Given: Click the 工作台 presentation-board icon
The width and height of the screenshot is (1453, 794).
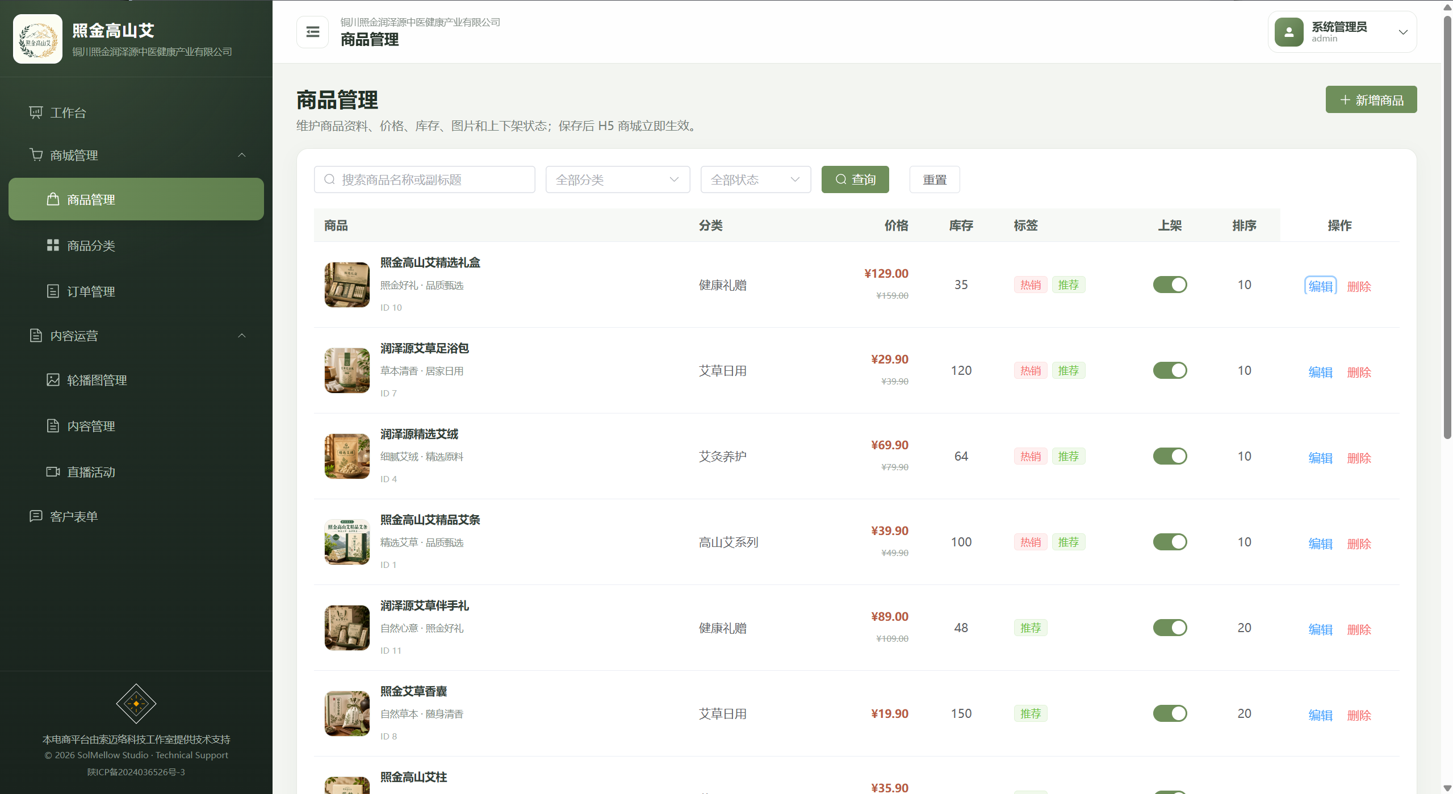Looking at the screenshot, I should [36, 112].
